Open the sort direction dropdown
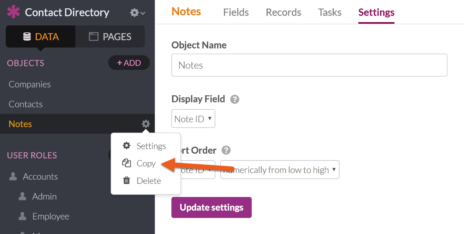Viewport: 464px width, 234px height. 280,170
